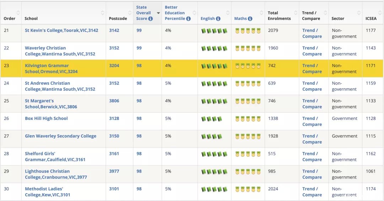Open Methodist Ladies' College, Kew link
Screen dimensions: 384x201
pyautogui.click(x=48, y=192)
